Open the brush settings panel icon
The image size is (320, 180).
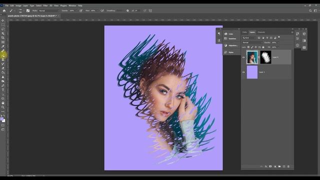tap(28, 10)
